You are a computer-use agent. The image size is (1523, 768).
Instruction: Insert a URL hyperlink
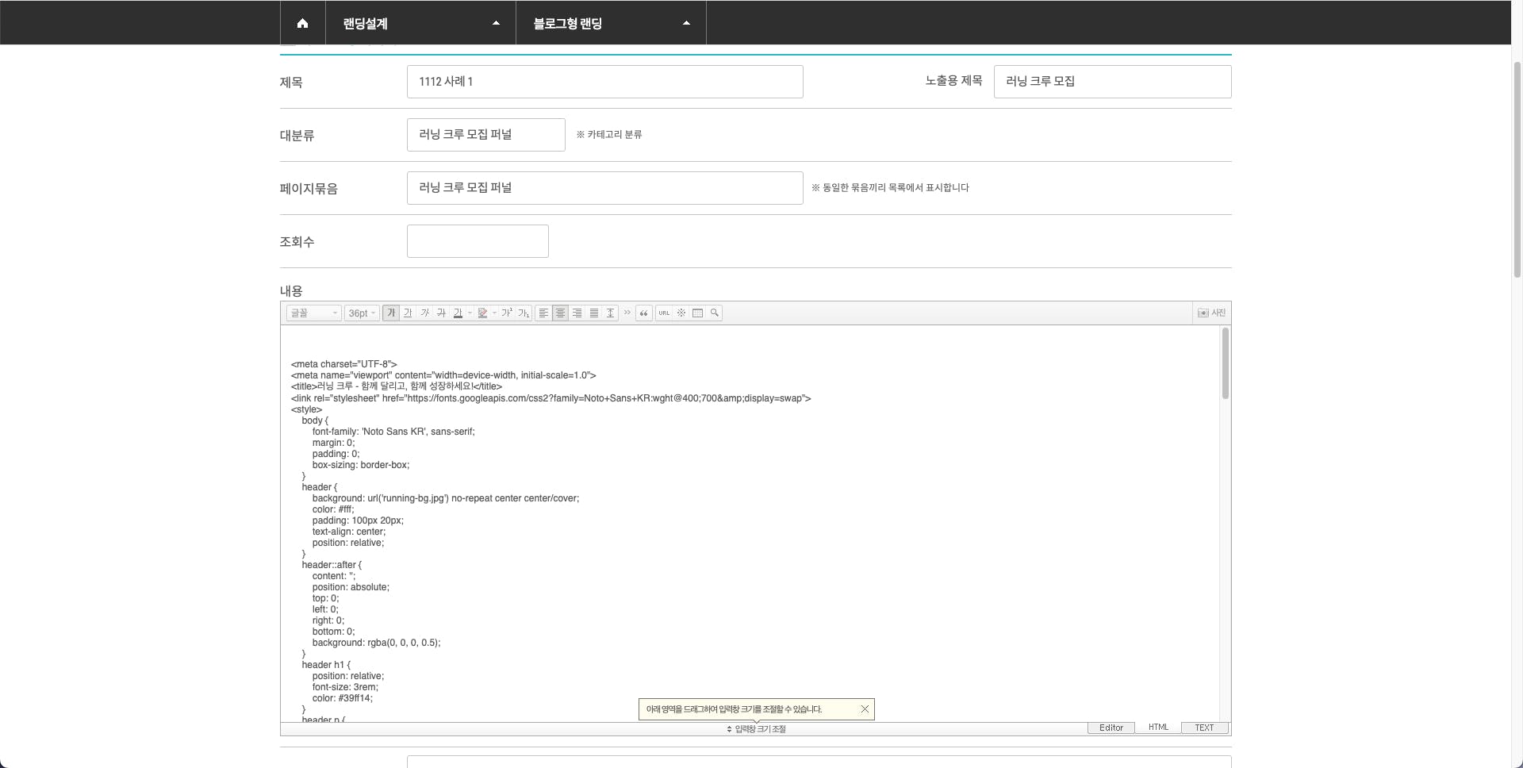664,313
